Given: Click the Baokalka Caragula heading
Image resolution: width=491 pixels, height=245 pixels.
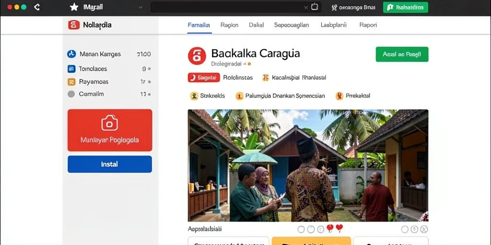Looking at the screenshot, I should click(x=256, y=54).
